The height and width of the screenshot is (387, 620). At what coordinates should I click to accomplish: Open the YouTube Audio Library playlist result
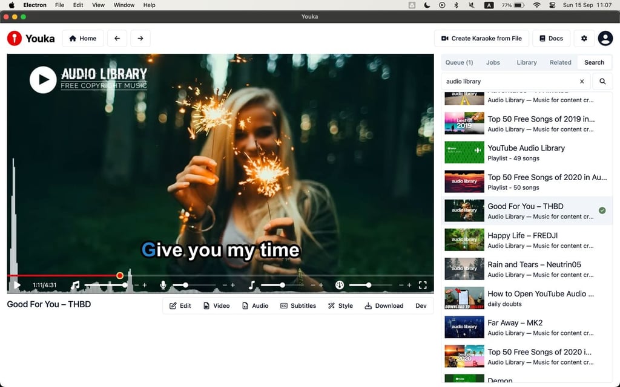point(527,152)
